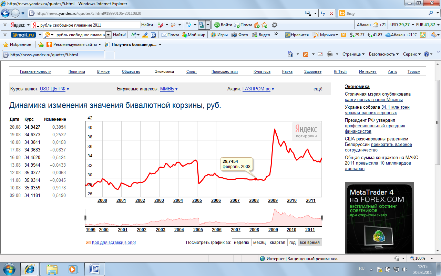Open the Политика news section

point(77,71)
